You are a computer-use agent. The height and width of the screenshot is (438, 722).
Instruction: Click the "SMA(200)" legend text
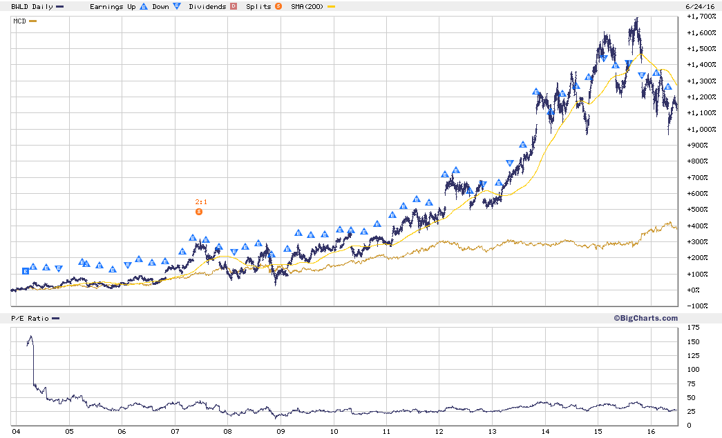307,6
